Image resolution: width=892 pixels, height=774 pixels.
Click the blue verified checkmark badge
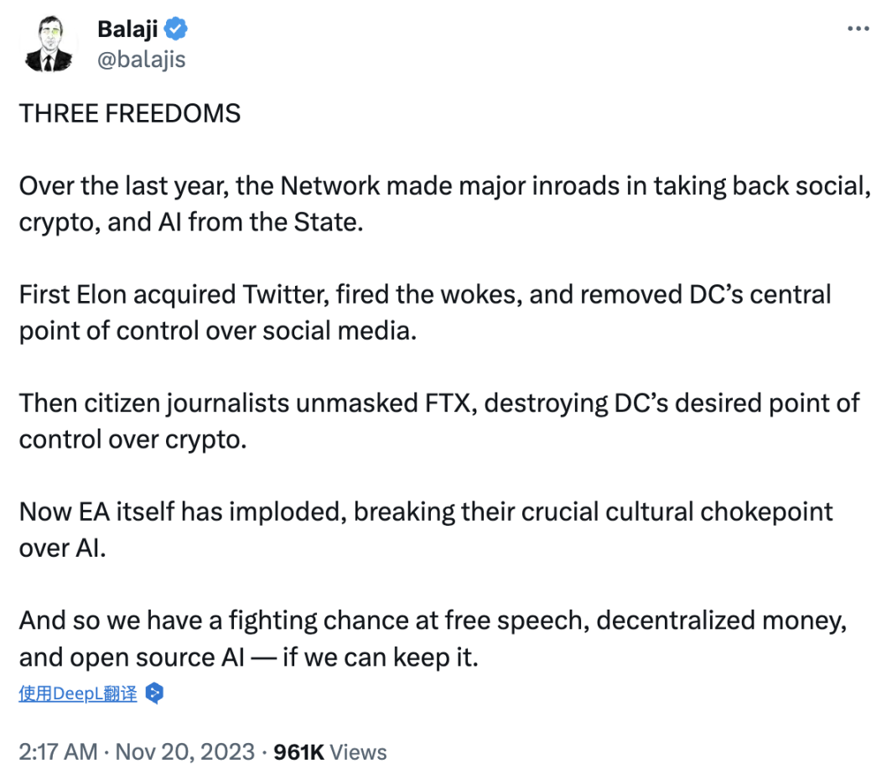pos(176,29)
